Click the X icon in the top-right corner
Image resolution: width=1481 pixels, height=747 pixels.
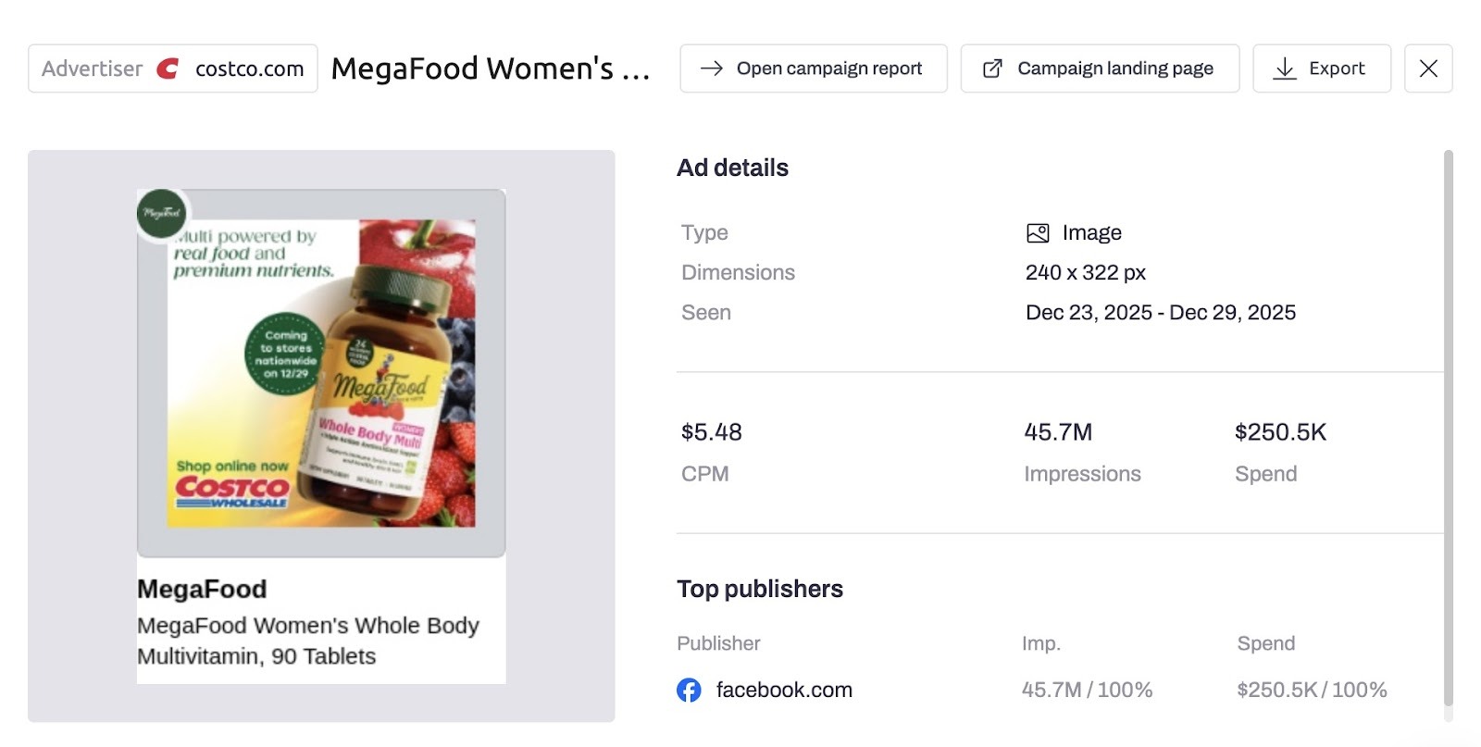(1428, 68)
